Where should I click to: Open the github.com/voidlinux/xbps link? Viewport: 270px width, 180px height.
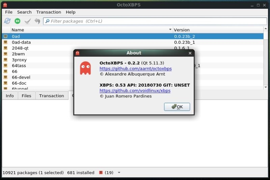coord(135,91)
